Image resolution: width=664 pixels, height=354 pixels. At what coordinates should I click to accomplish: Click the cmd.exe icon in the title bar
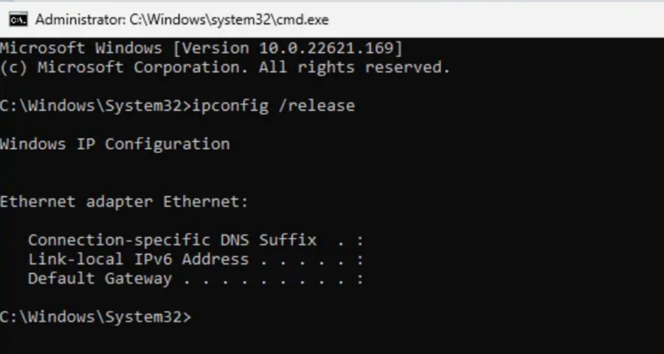coord(18,20)
